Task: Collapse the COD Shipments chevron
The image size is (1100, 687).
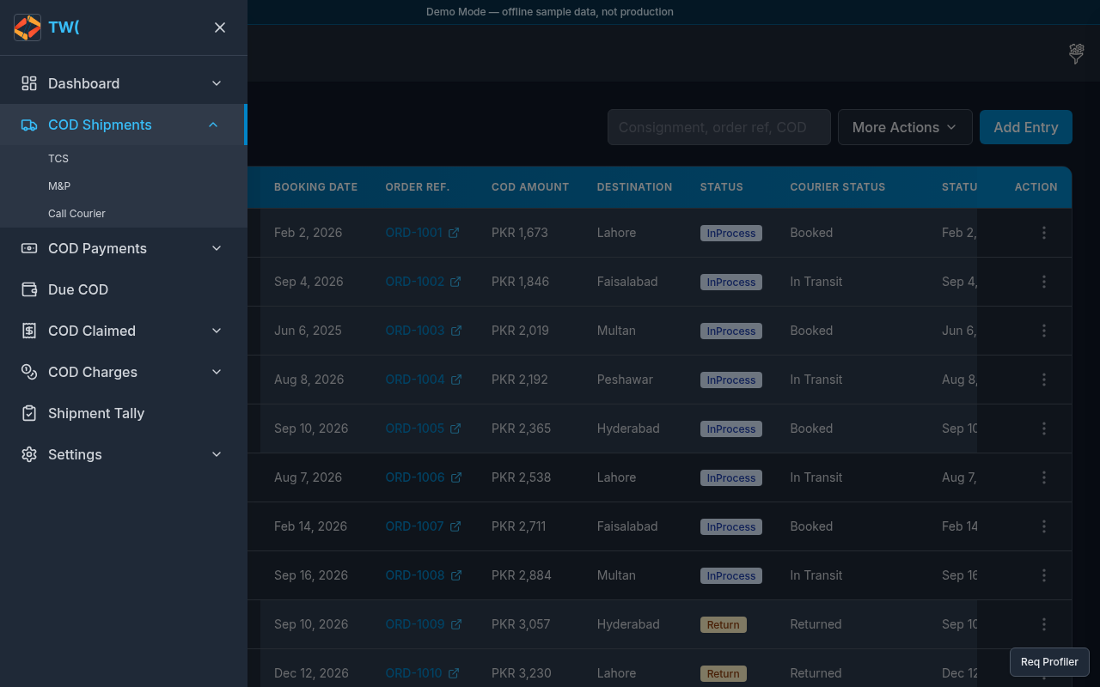Action: (213, 125)
